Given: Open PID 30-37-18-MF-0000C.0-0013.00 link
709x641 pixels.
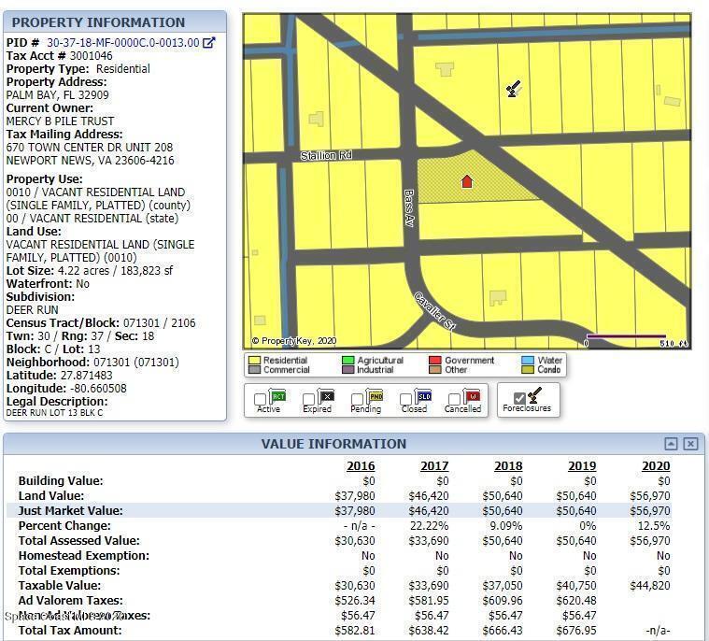Looking at the screenshot, I should pos(122,42).
